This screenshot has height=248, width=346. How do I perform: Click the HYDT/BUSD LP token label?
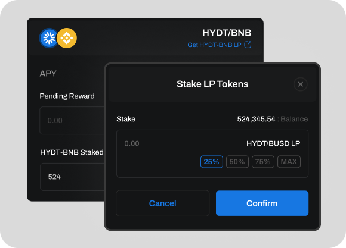pyautogui.click(x=273, y=143)
